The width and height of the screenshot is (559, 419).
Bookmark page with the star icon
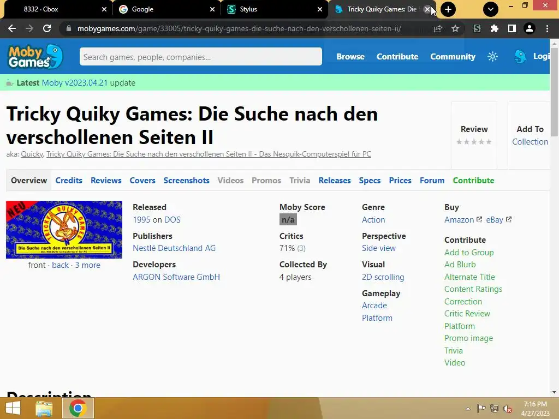[x=455, y=28]
